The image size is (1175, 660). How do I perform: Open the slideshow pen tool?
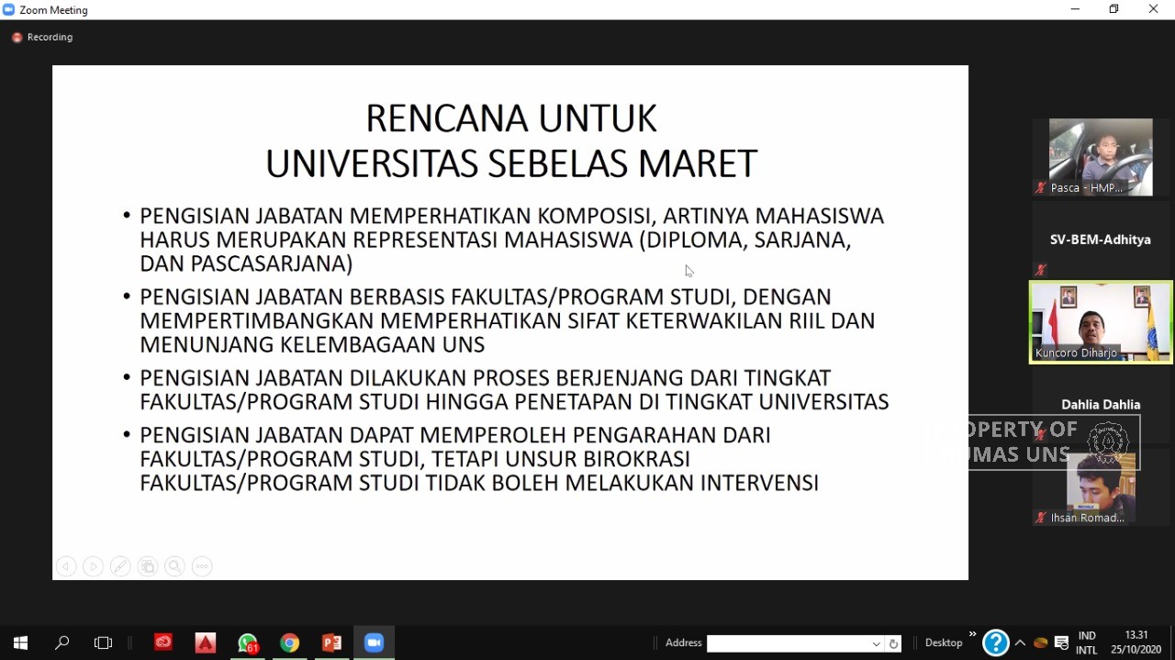[120, 566]
